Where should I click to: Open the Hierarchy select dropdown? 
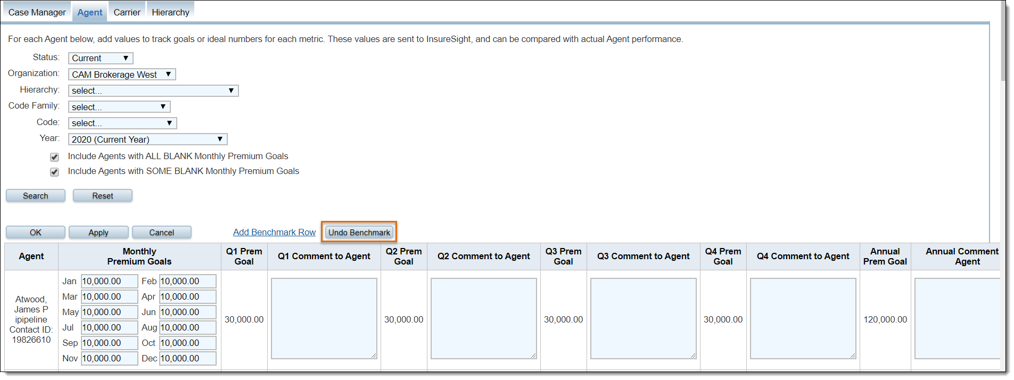(153, 91)
